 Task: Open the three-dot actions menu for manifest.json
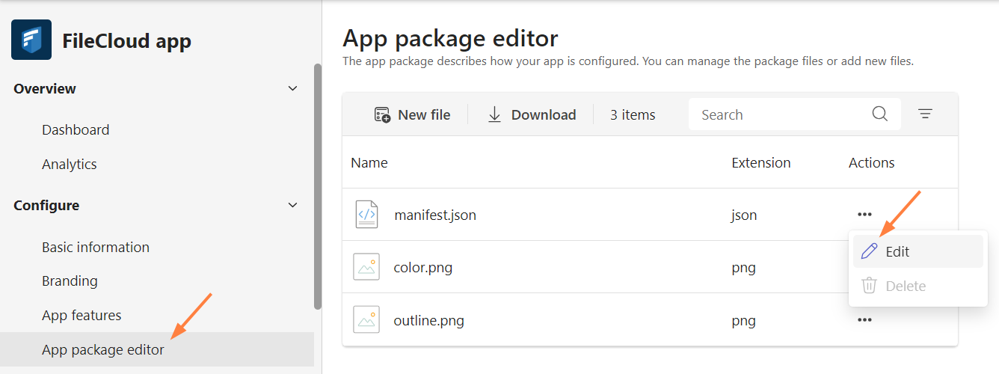pyautogui.click(x=865, y=215)
